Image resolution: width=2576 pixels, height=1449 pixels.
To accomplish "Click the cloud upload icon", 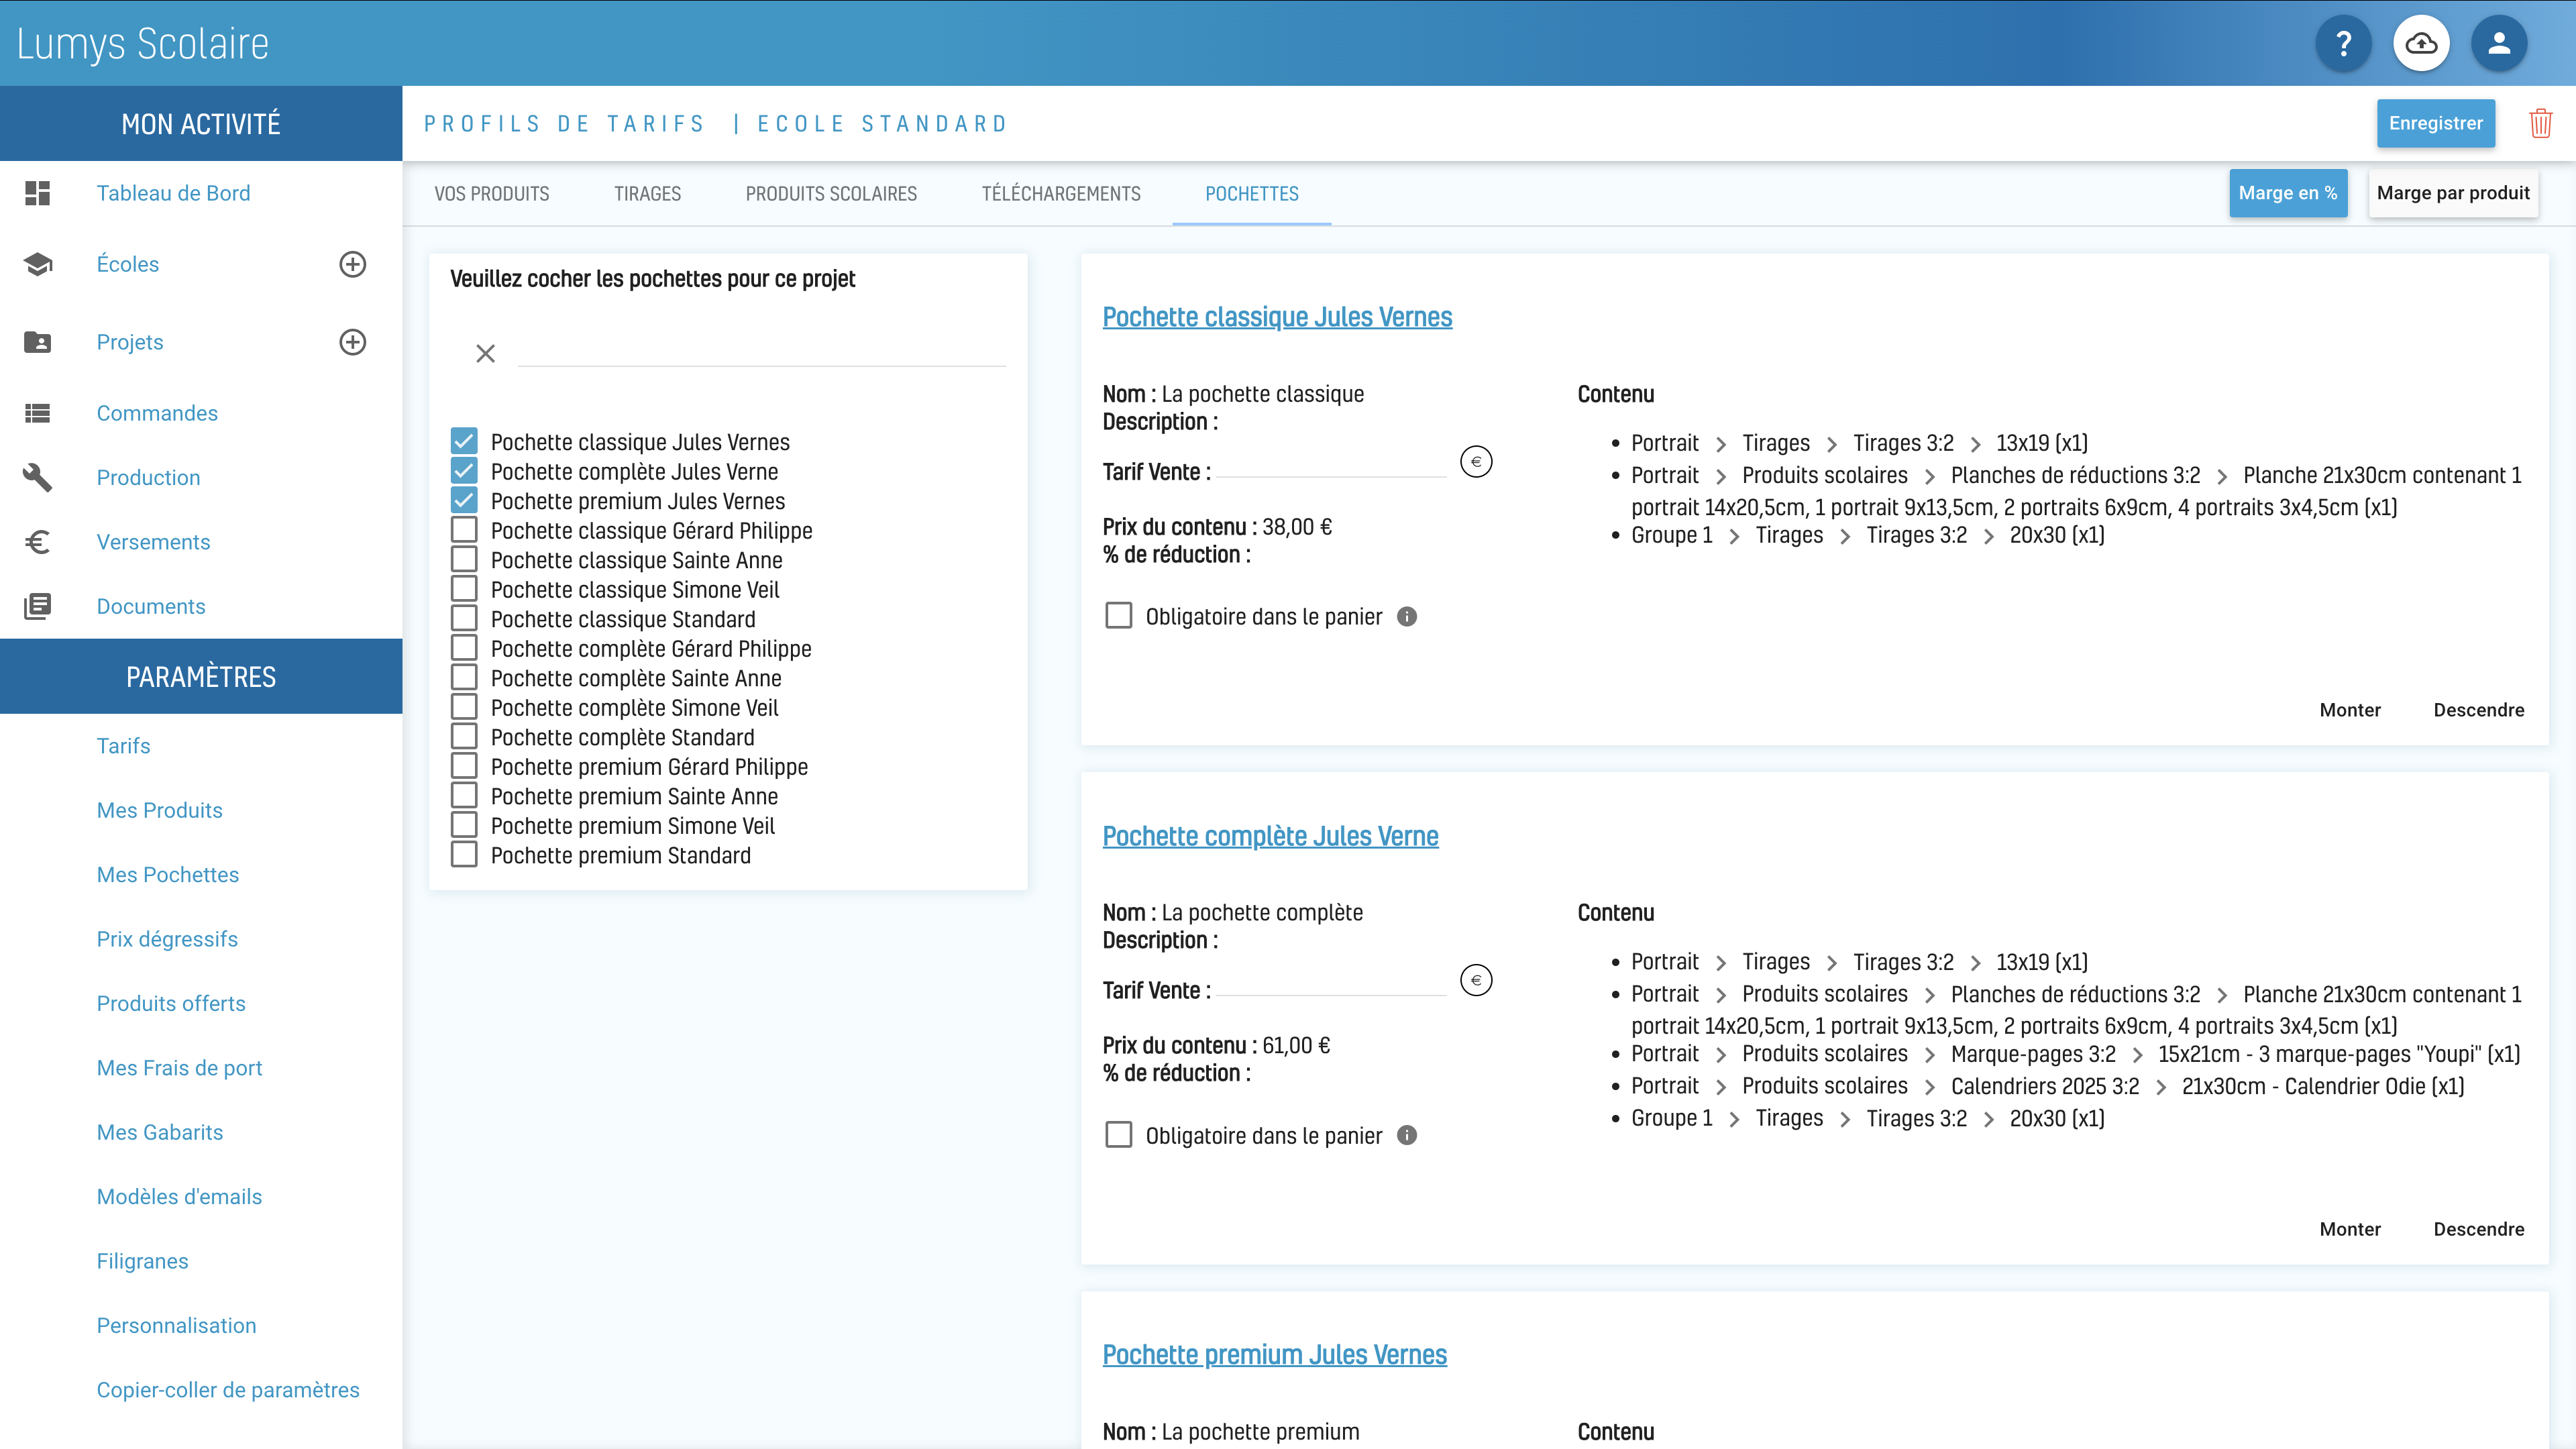I will click(x=2421, y=43).
